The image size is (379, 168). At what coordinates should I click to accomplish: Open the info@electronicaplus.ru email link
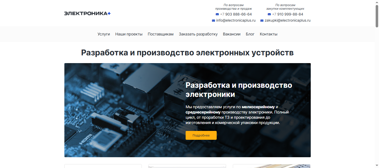point(236,20)
